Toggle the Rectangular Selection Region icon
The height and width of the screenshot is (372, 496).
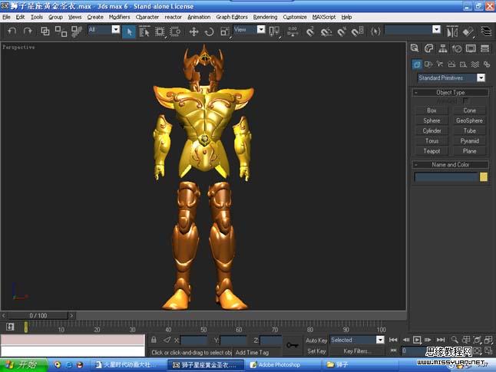coord(160,31)
